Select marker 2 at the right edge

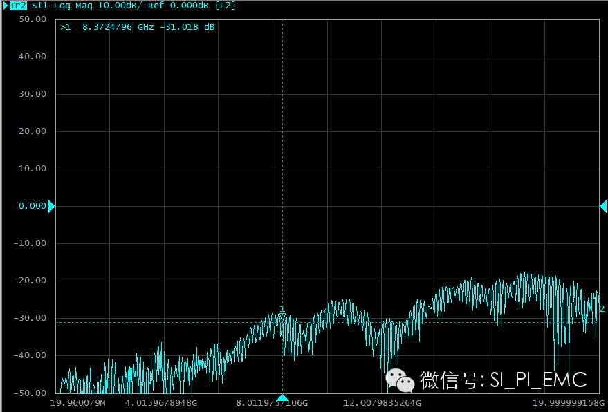(602, 308)
